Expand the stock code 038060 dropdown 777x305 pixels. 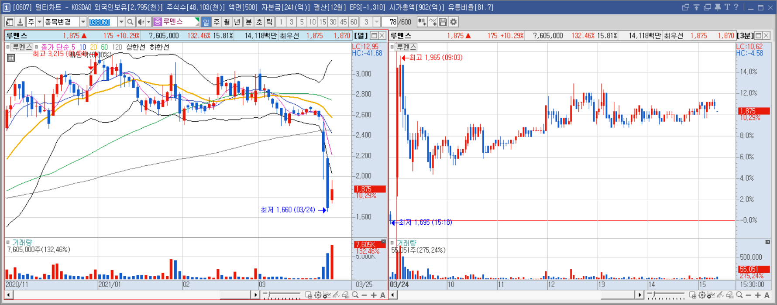pyautogui.click(x=121, y=22)
